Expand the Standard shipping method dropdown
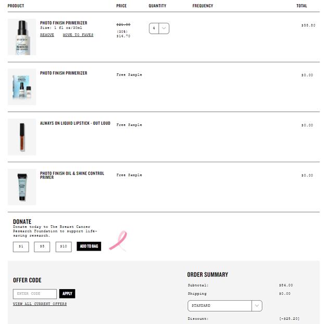This screenshot has width=326, height=324. click(224, 306)
